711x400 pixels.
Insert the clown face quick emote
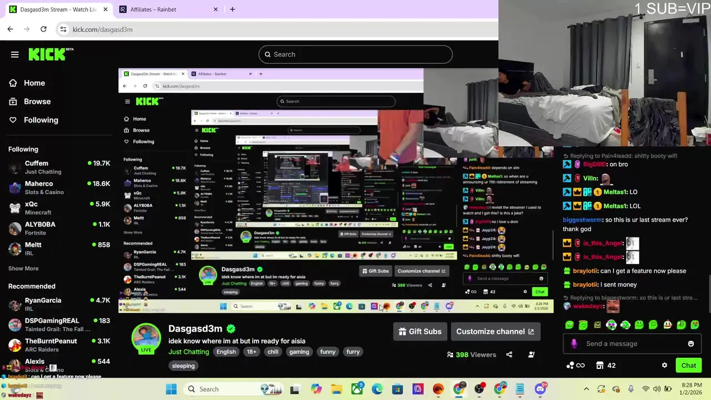667,325
